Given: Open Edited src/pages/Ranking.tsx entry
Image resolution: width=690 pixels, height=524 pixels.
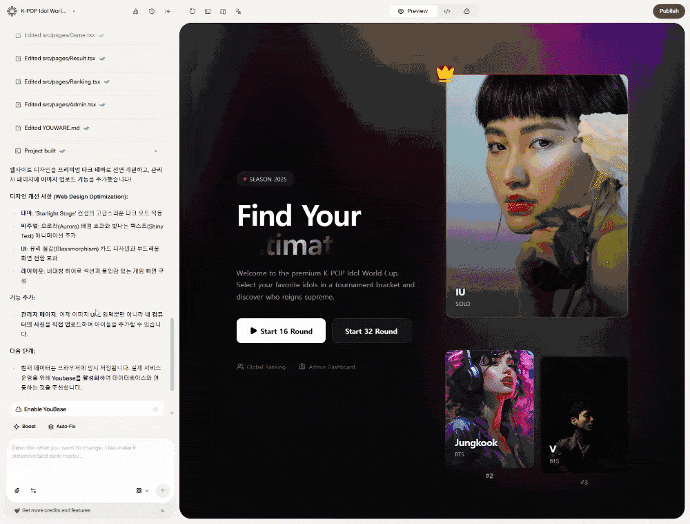Looking at the screenshot, I should point(63,81).
